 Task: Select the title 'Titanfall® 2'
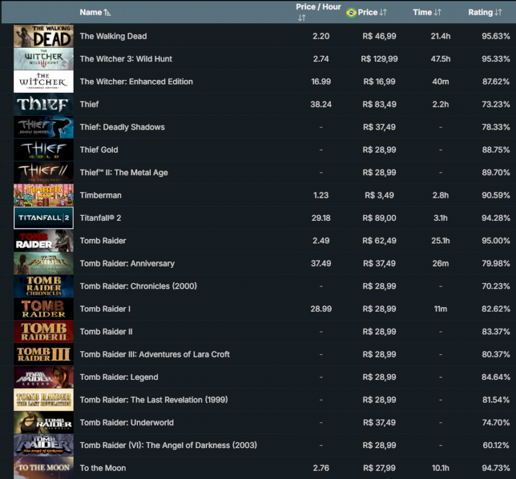click(101, 218)
